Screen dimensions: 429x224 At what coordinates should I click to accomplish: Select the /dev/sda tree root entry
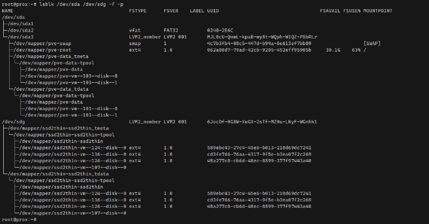click(13, 17)
